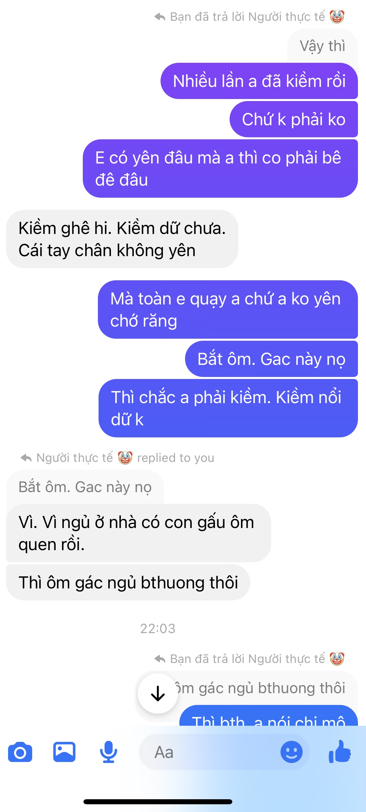Viewport: 366px width, 812px height.
Task: Tap message 'Thì chắc a phải kiềm'
Action: tap(228, 408)
